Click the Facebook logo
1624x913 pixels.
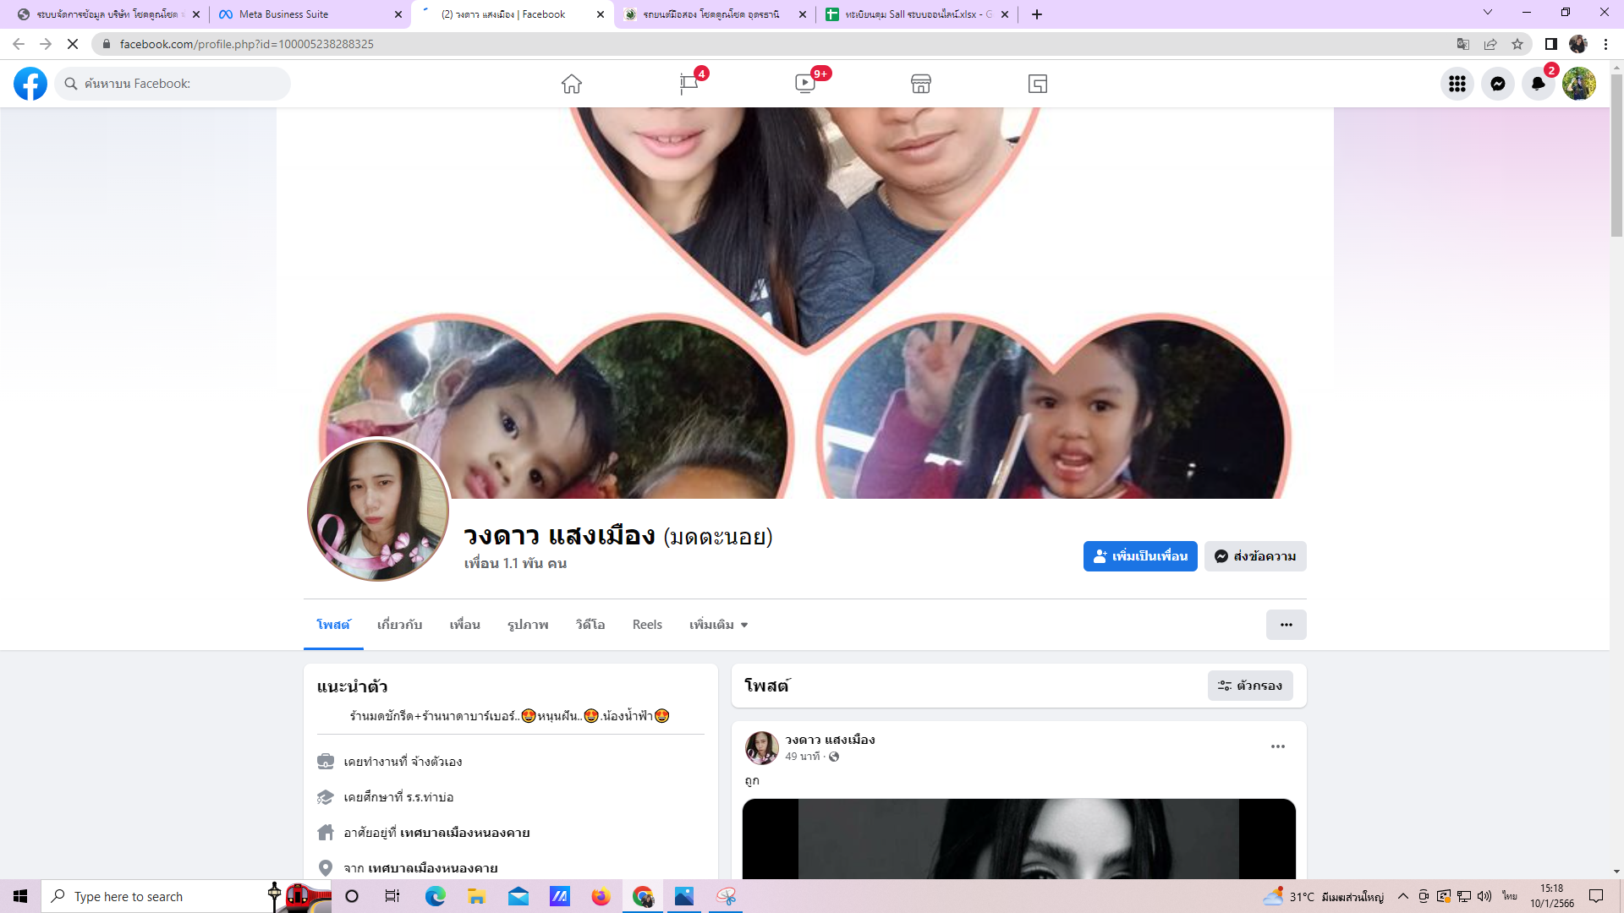[x=30, y=84]
